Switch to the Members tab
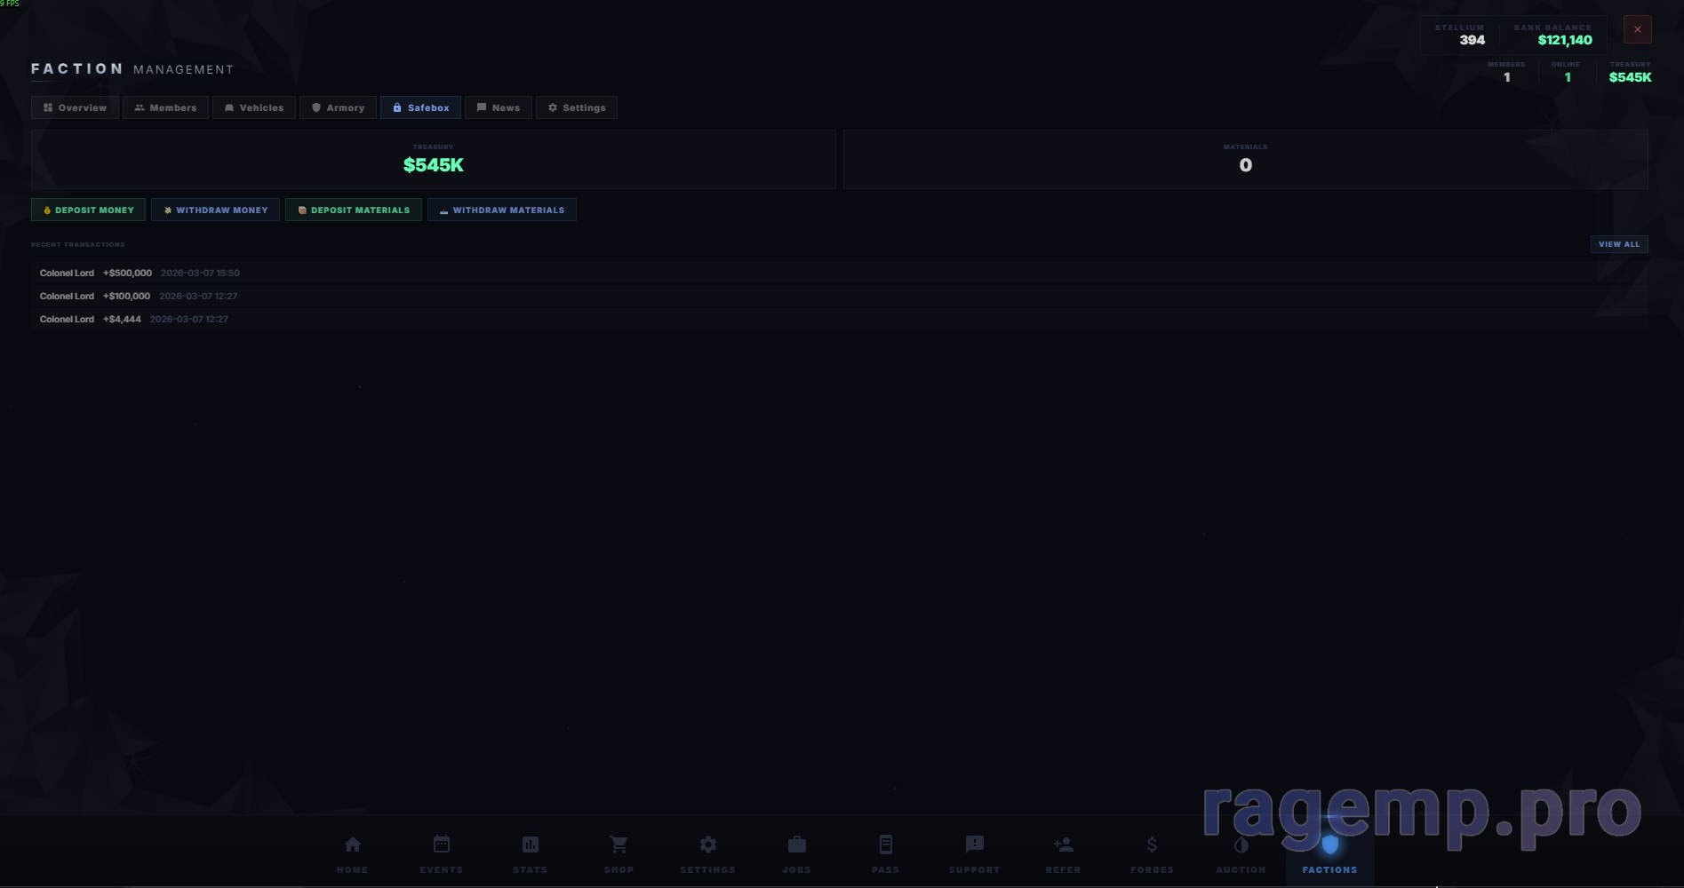 tap(165, 107)
